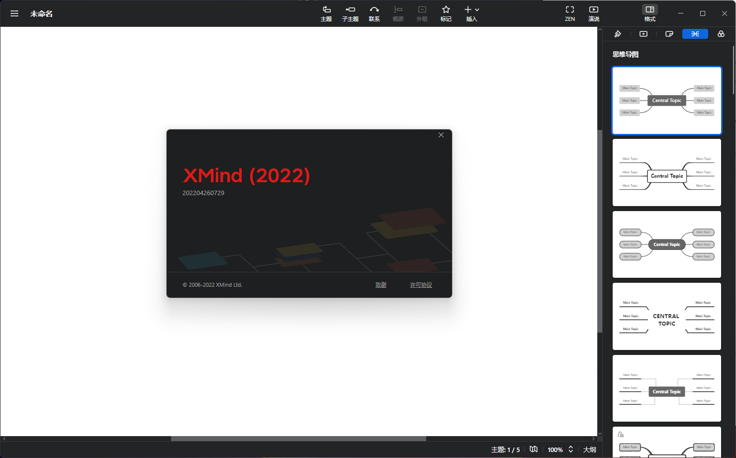Image resolution: width=736 pixels, height=458 pixels.
Task: Minimize the XMind window
Action: click(x=681, y=13)
